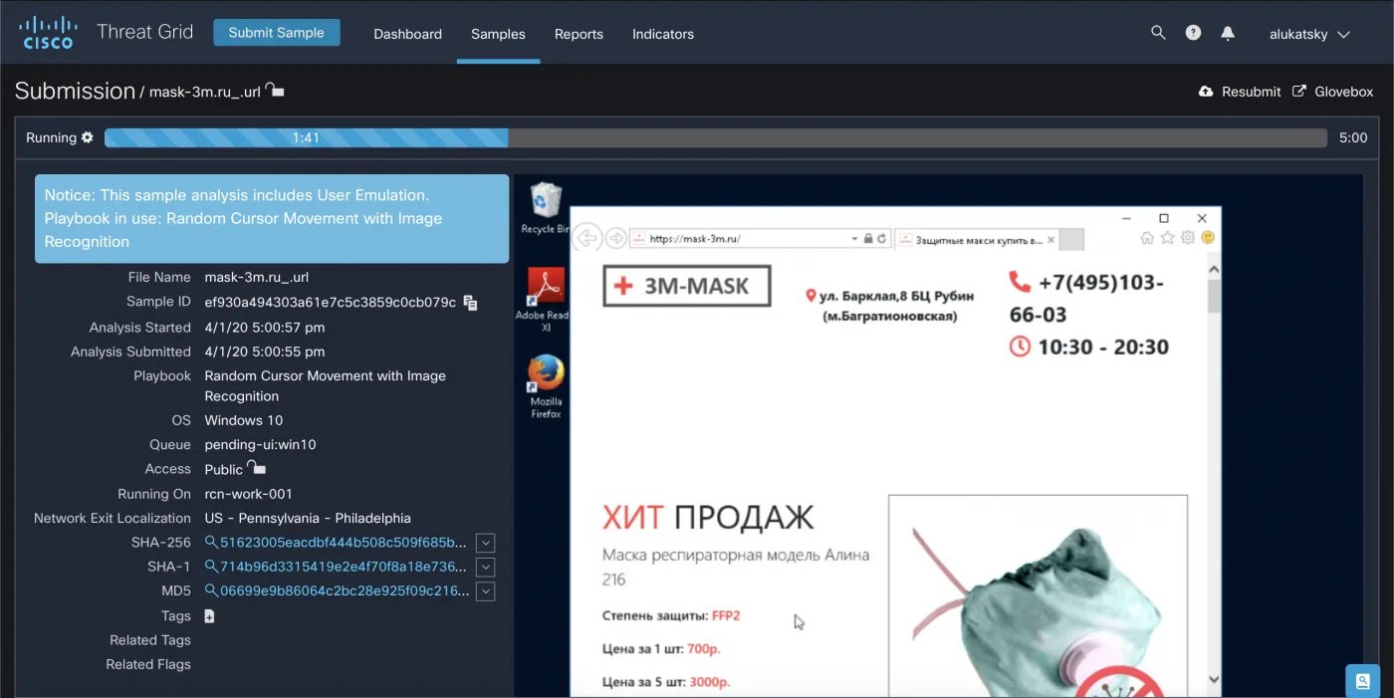This screenshot has width=1394, height=698.
Task: Expand the MD5 dropdown arrow
Action: point(485,591)
